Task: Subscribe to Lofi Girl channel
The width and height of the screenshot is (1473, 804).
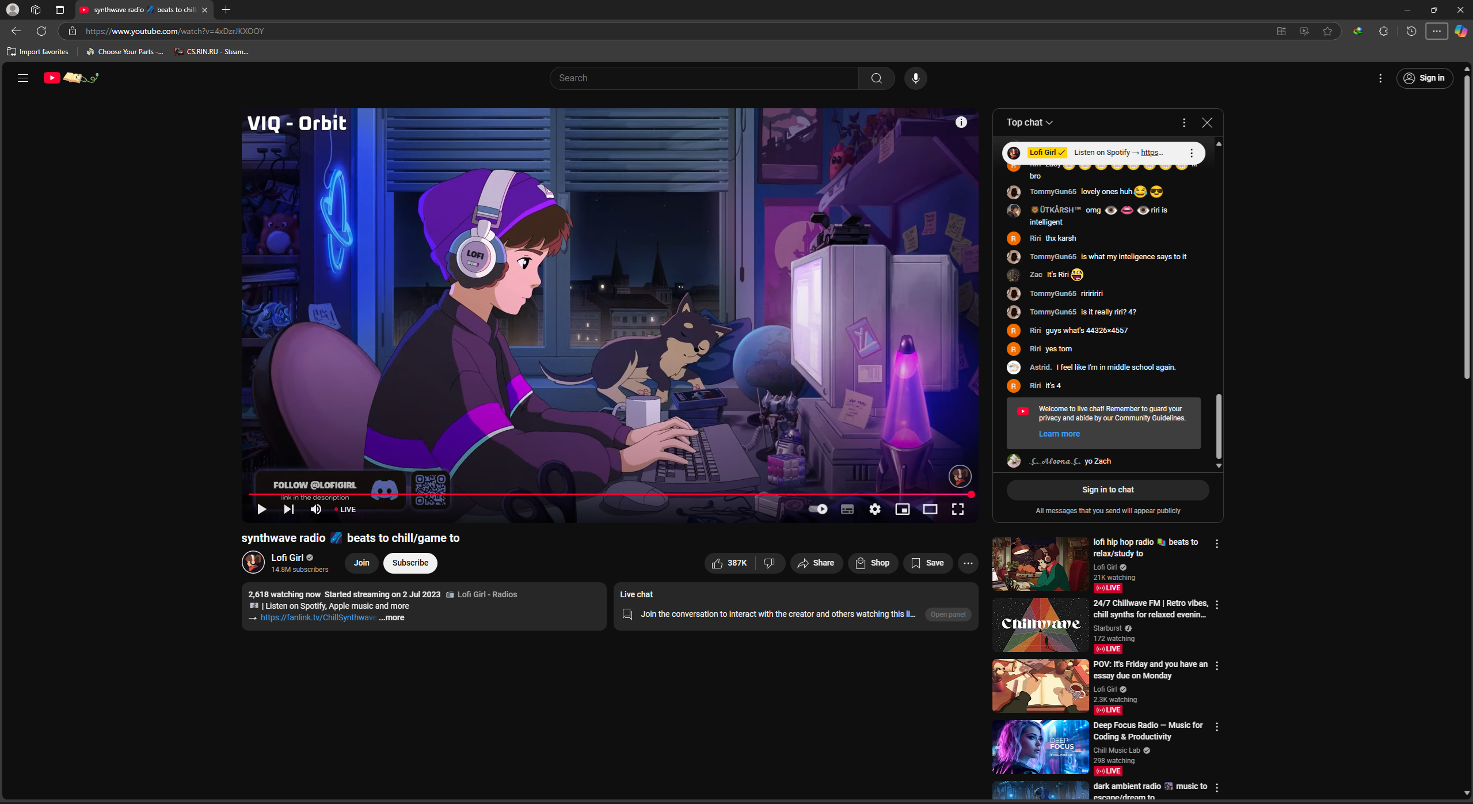Action: (x=410, y=563)
